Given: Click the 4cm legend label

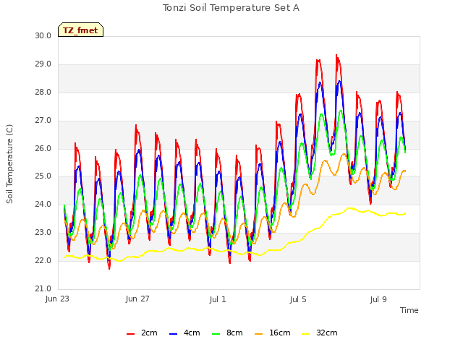Looking at the screenshot, I should point(192,333).
